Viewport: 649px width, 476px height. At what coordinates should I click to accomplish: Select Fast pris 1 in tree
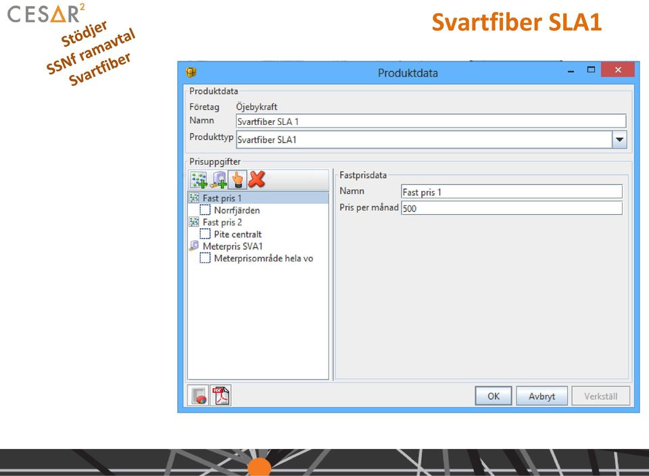222,198
